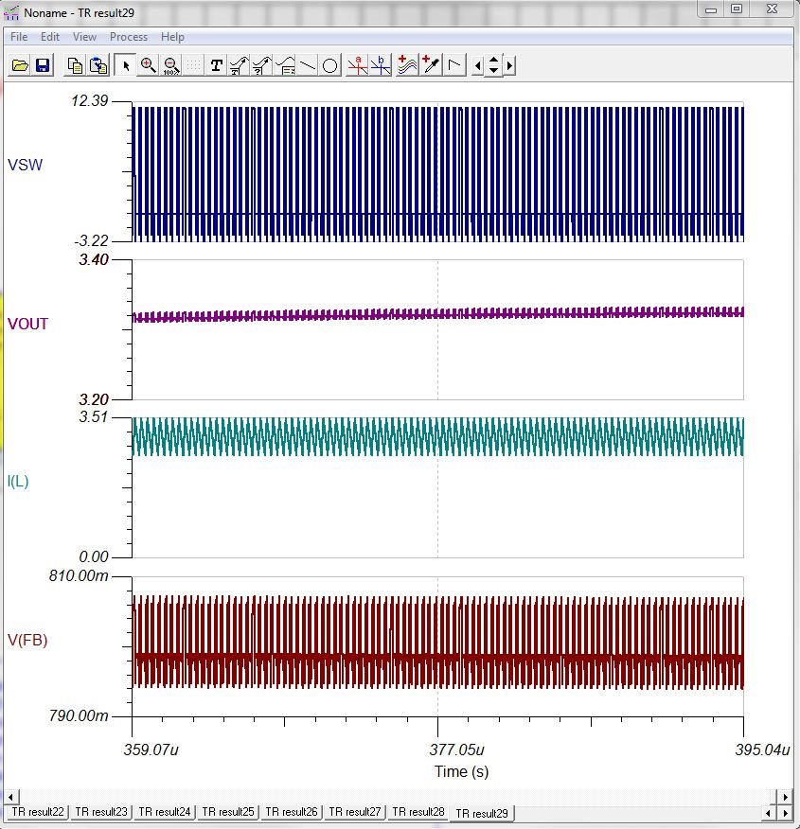Open the Process menu
This screenshot has height=829, width=800.
click(x=128, y=37)
